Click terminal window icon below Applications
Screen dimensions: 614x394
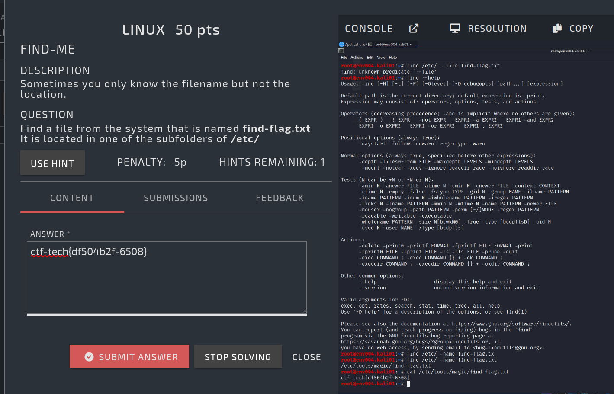[x=341, y=51]
